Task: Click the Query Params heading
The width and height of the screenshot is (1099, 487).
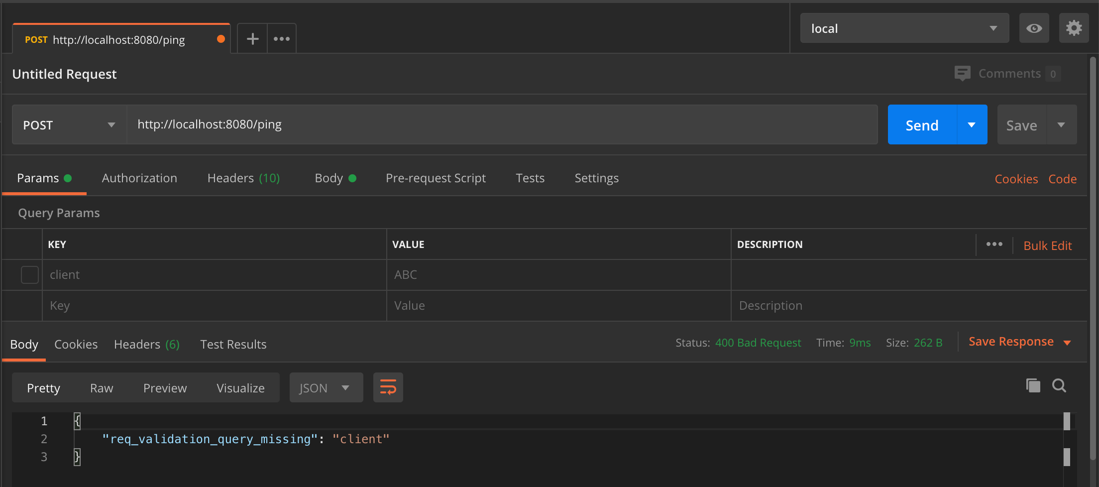Action: tap(59, 213)
